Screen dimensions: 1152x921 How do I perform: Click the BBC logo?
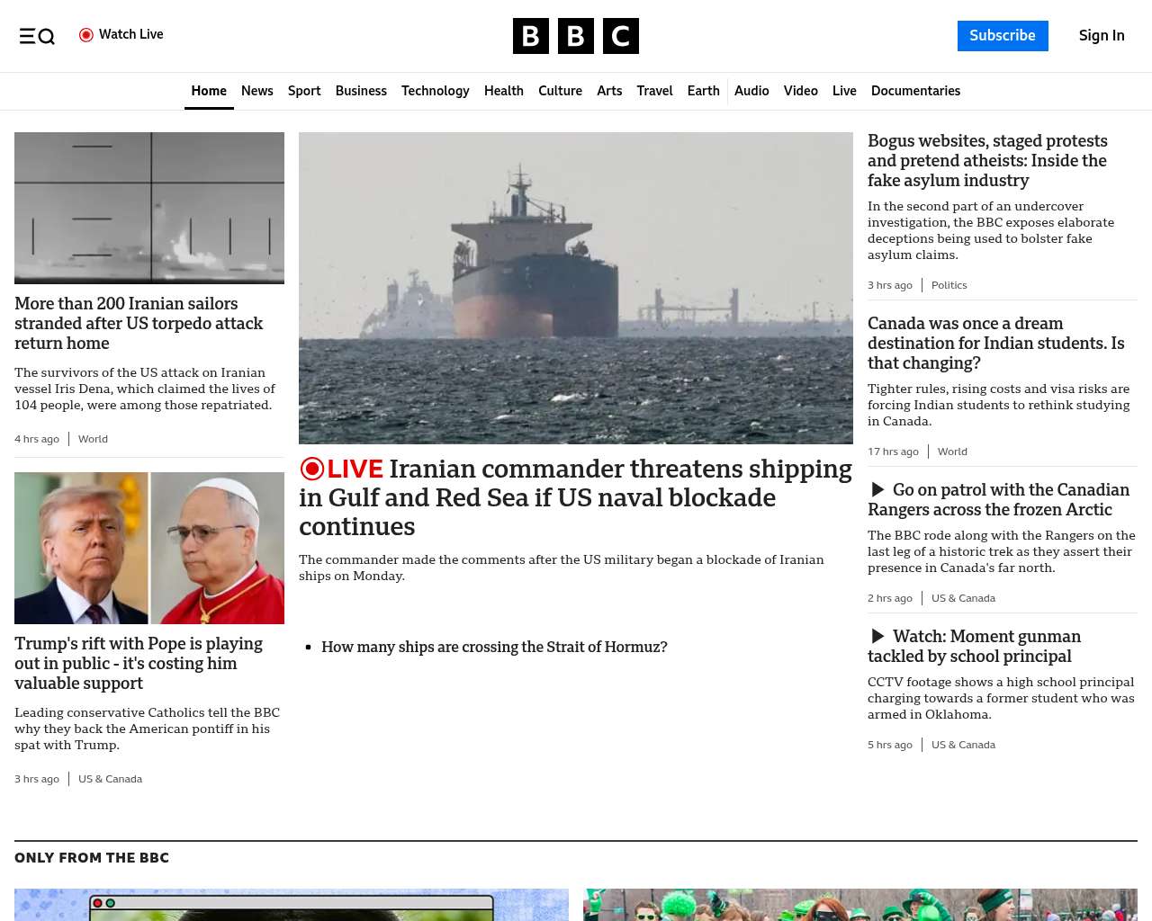click(x=575, y=36)
